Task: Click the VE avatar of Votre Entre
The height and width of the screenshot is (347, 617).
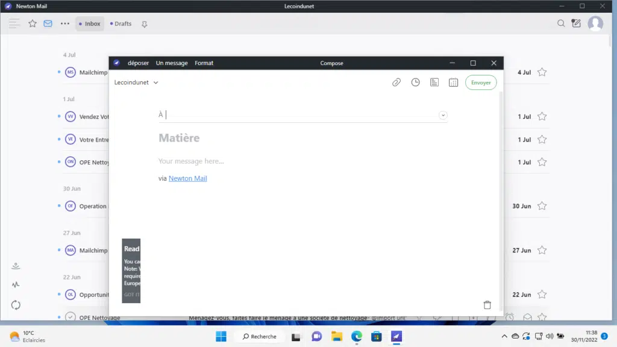Action: (70, 139)
